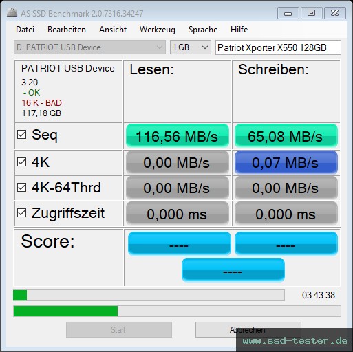Uncheck the Seq test checkbox
Image resolution: width=353 pixels, height=352 pixels.
(x=22, y=135)
